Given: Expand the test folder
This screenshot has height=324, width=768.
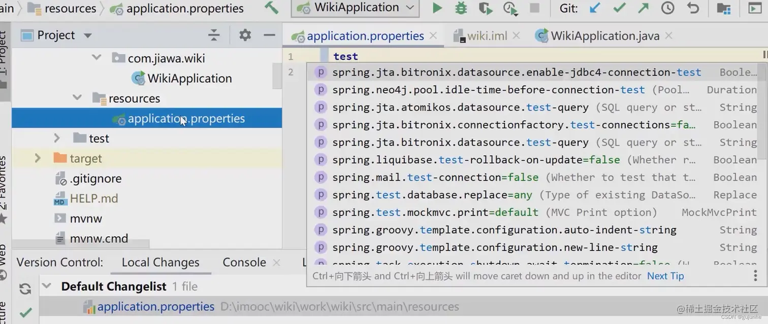Looking at the screenshot, I should 57,138.
